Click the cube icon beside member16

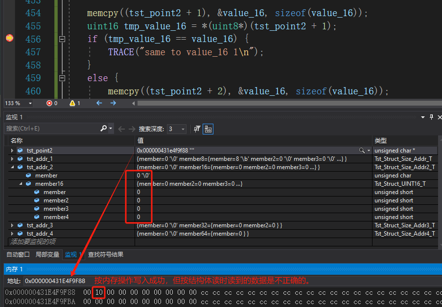[28, 184]
